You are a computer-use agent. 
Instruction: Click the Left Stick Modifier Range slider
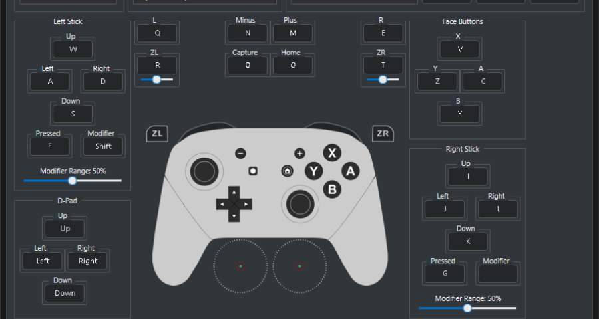pos(72,180)
